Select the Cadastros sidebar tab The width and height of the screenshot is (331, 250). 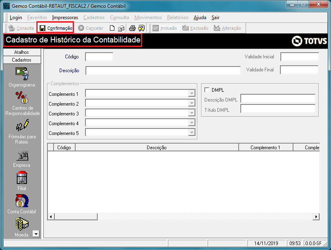22,60
